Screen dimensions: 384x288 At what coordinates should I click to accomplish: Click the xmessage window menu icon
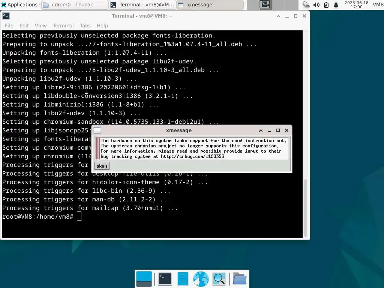(x=97, y=130)
